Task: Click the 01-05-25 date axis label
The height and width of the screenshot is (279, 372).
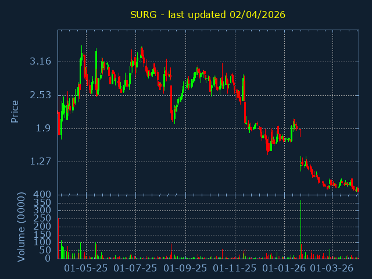Action: point(86,269)
